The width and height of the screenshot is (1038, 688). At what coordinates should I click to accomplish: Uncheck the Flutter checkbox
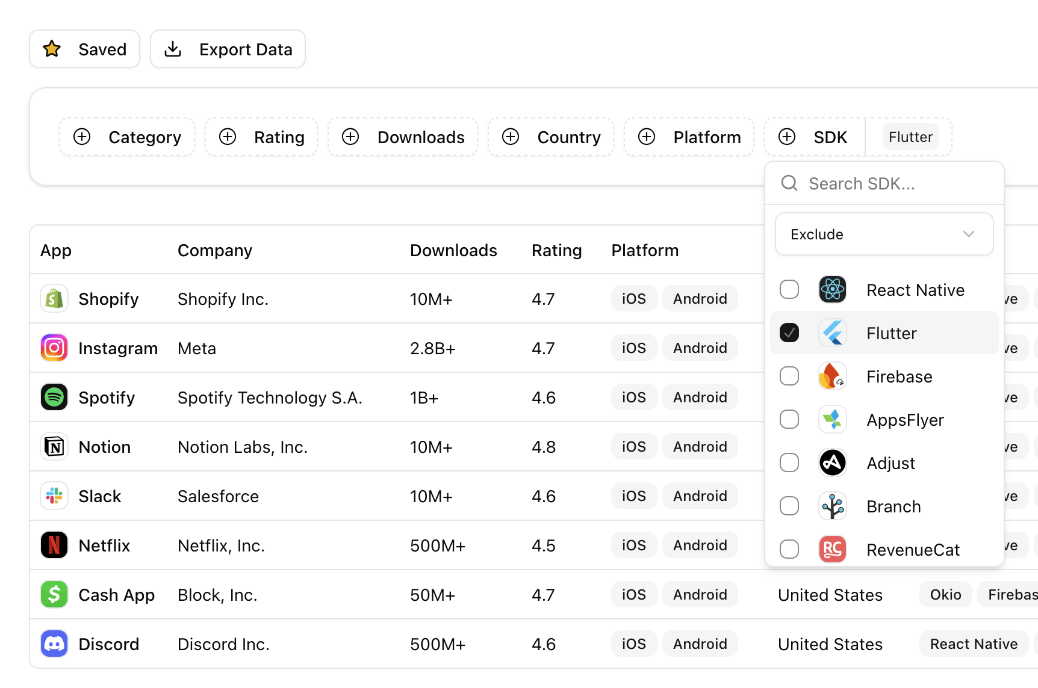point(789,333)
